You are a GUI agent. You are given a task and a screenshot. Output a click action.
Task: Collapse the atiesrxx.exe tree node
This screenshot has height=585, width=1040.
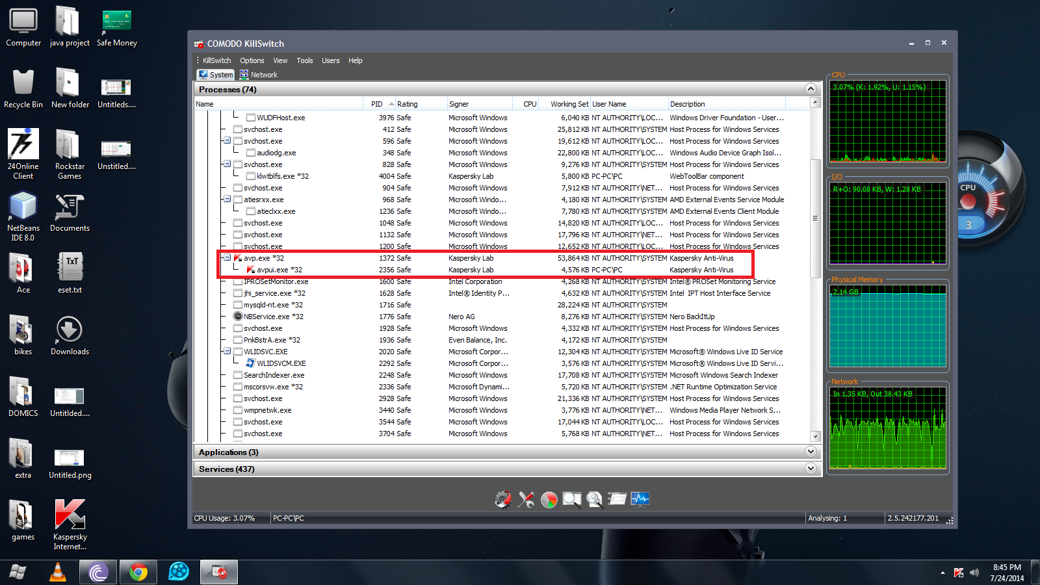pyautogui.click(x=227, y=199)
